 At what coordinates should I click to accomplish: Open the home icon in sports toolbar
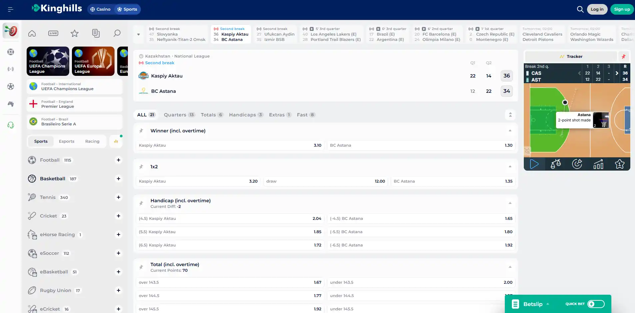[x=32, y=33]
